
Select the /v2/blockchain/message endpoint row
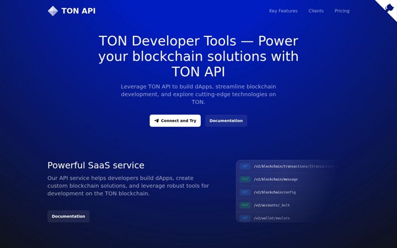tap(288, 180)
